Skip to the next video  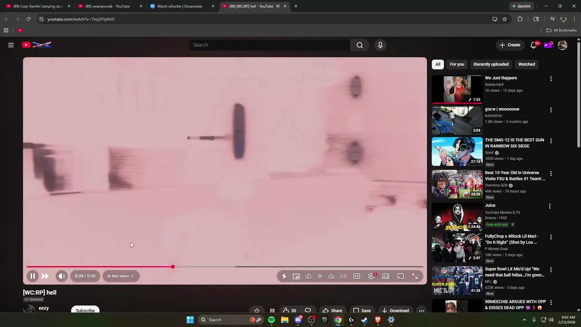point(45,276)
